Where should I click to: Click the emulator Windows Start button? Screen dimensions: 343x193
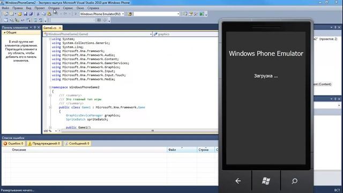(266, 181)
